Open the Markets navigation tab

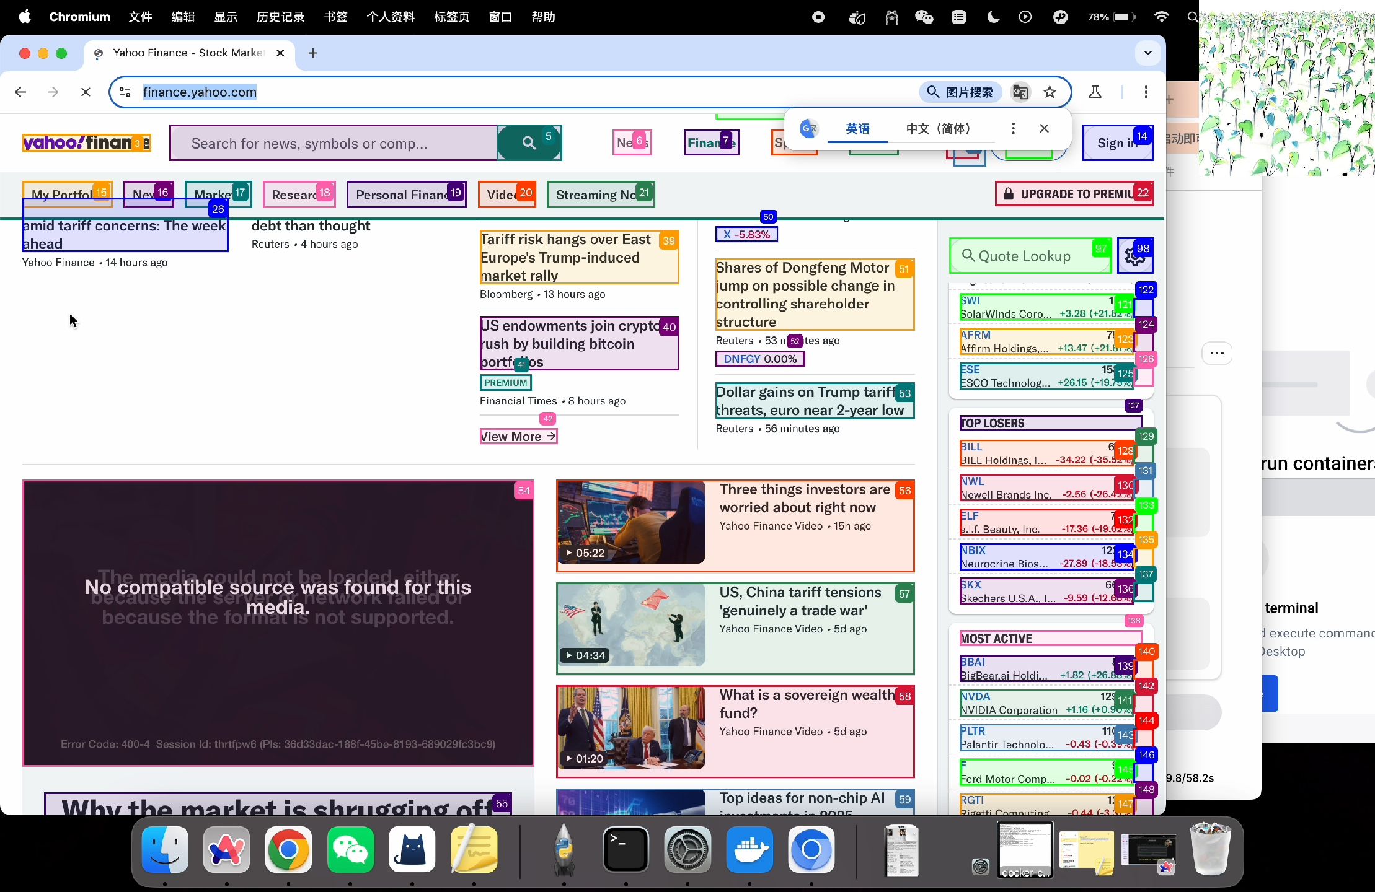218,195
